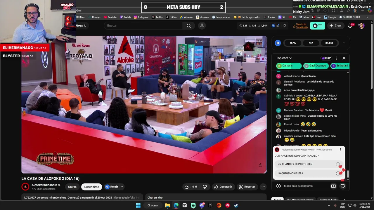
Task: Click the Suscribirse button
Action: [91, 187]
